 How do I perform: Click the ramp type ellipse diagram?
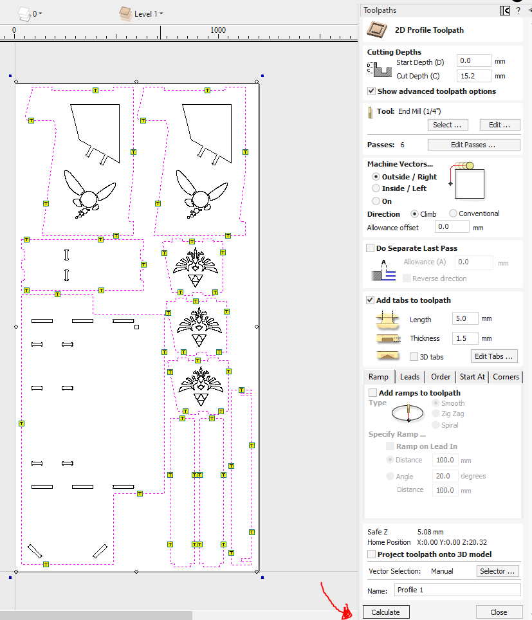(x=408, y=413)
